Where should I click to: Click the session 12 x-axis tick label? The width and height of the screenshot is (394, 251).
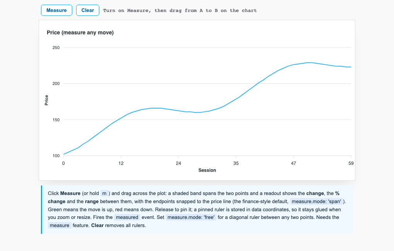point(121,163)
